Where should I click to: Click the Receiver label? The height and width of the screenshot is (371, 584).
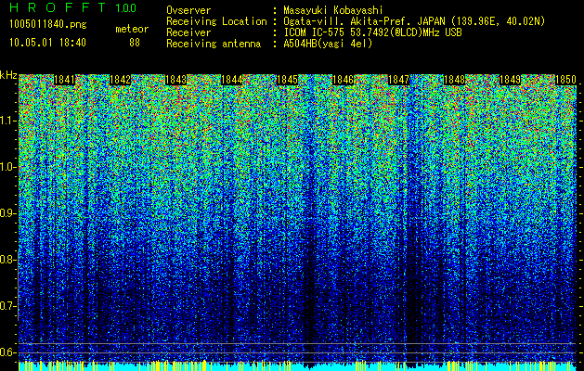[188, 32]
